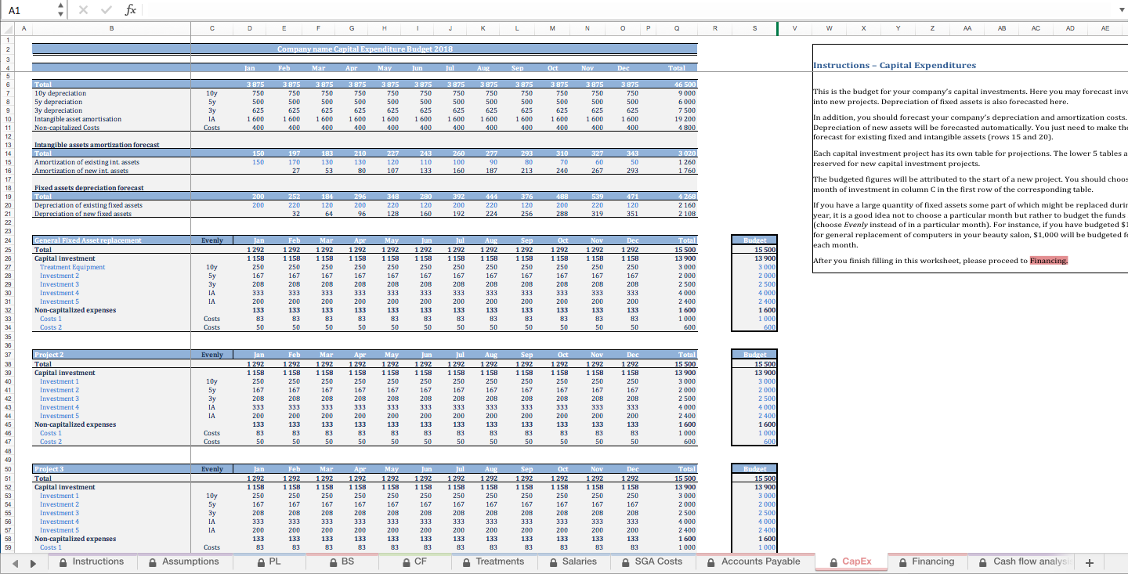
Task: Click the title 'Company name Capital Expenditure Budget 2018'
Action: point(365,49)
